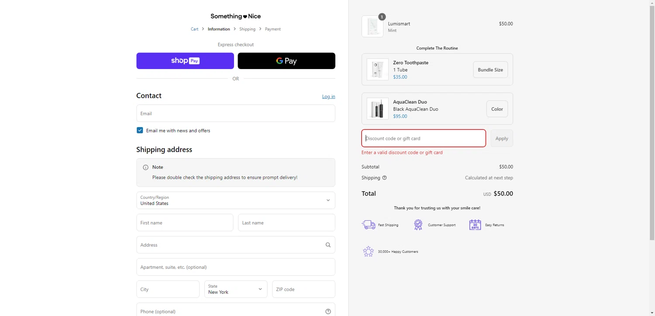Image resolution: width=655 pixels, height=316 pixels.
Task: Click the phone field help question icon
Action: (328, 312)
